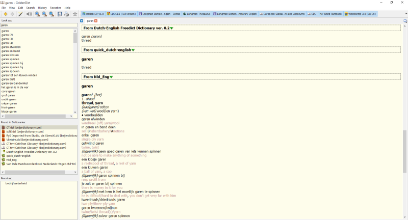Pronounce the word with speaker icon
Screen dimensions: 408x220
coord(29,14)
